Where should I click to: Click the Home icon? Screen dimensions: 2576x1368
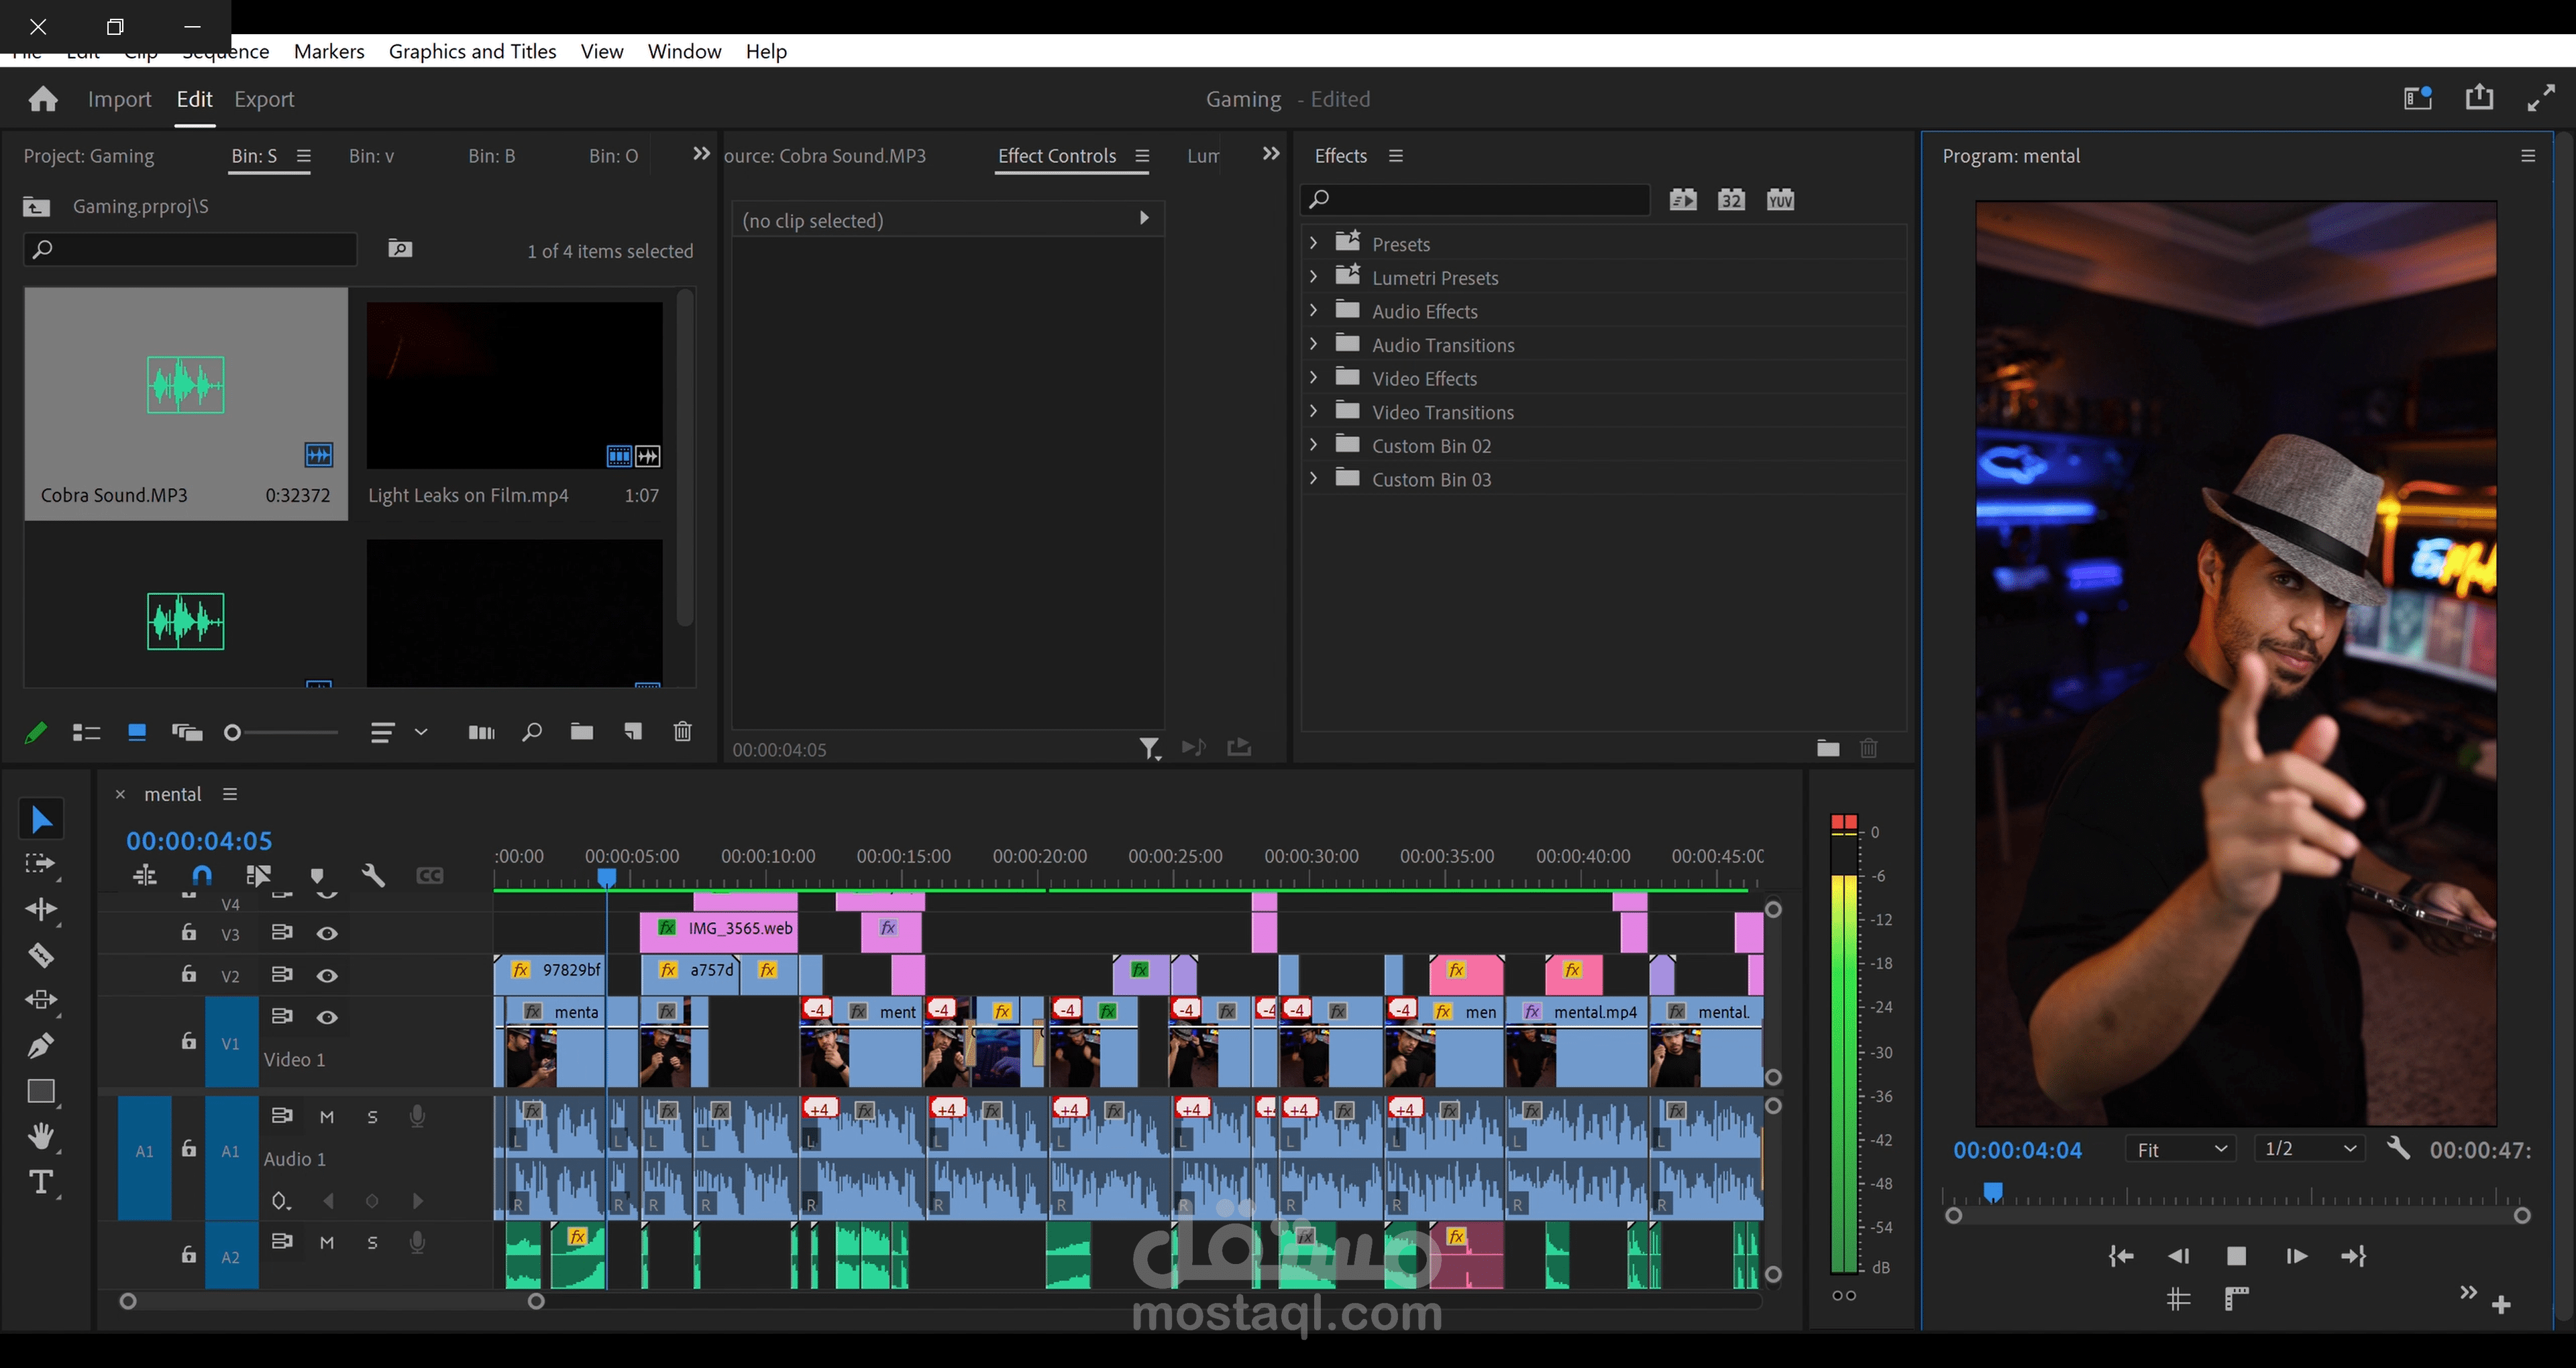tap(43, 99)
